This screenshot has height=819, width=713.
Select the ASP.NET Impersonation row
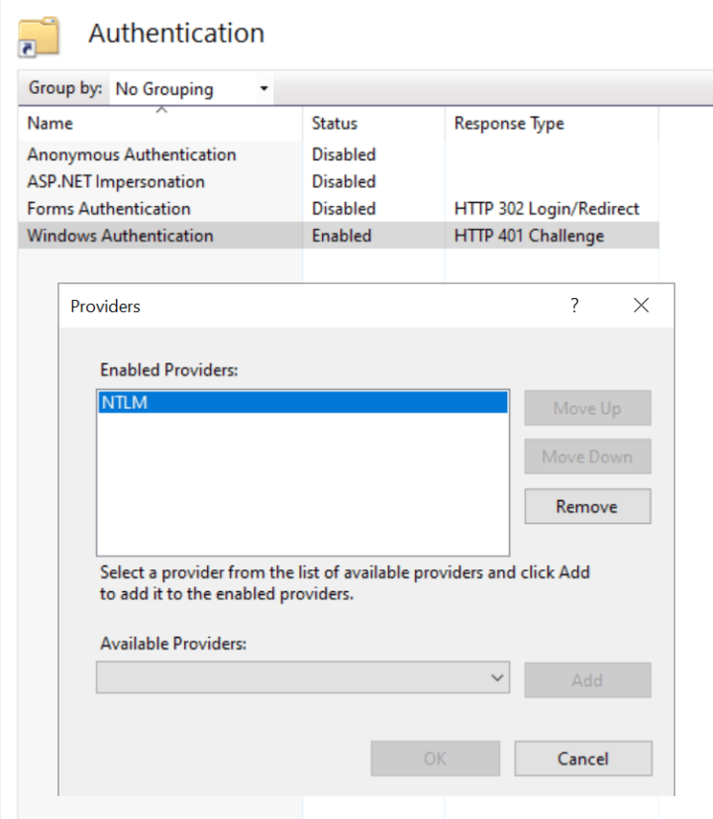coord(339,182)
